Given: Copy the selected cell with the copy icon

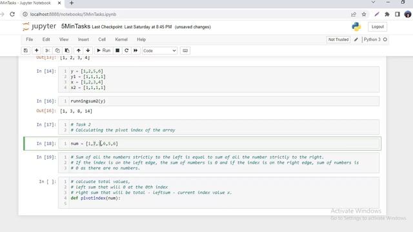Looking at the screenshot, I should click(57, 50).
